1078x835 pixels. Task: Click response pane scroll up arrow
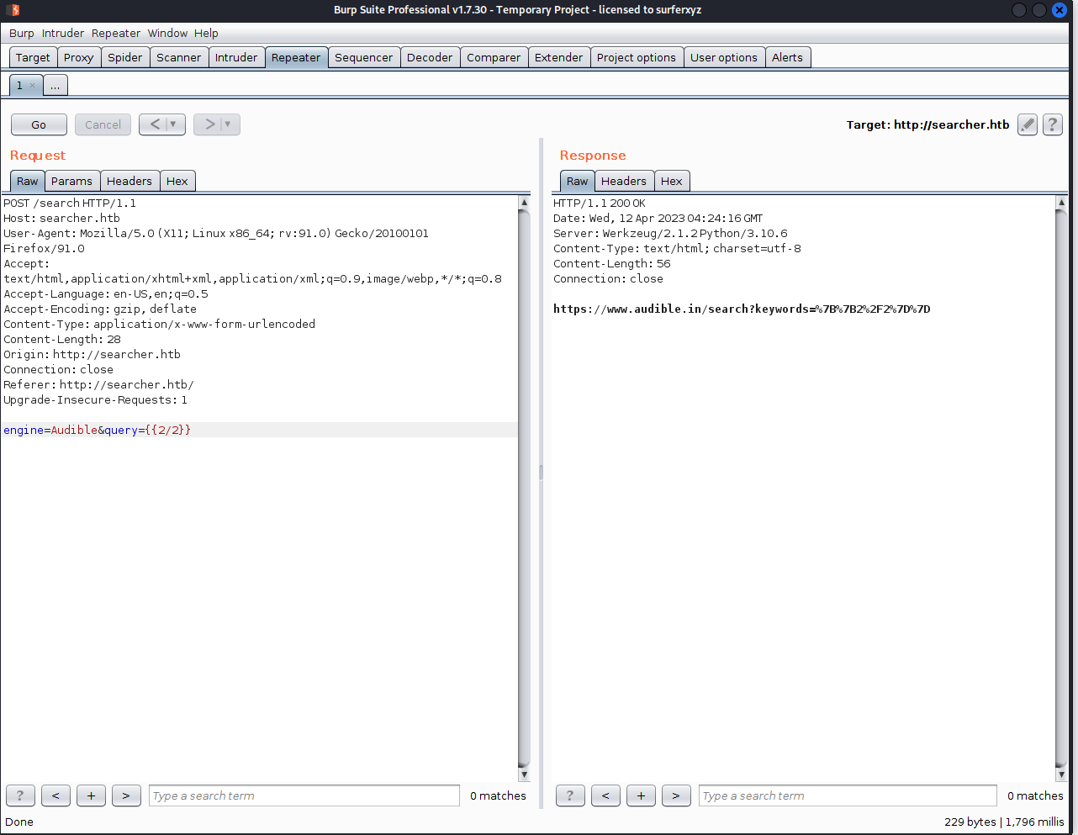pyautogui.click(x=1061, y=202)
